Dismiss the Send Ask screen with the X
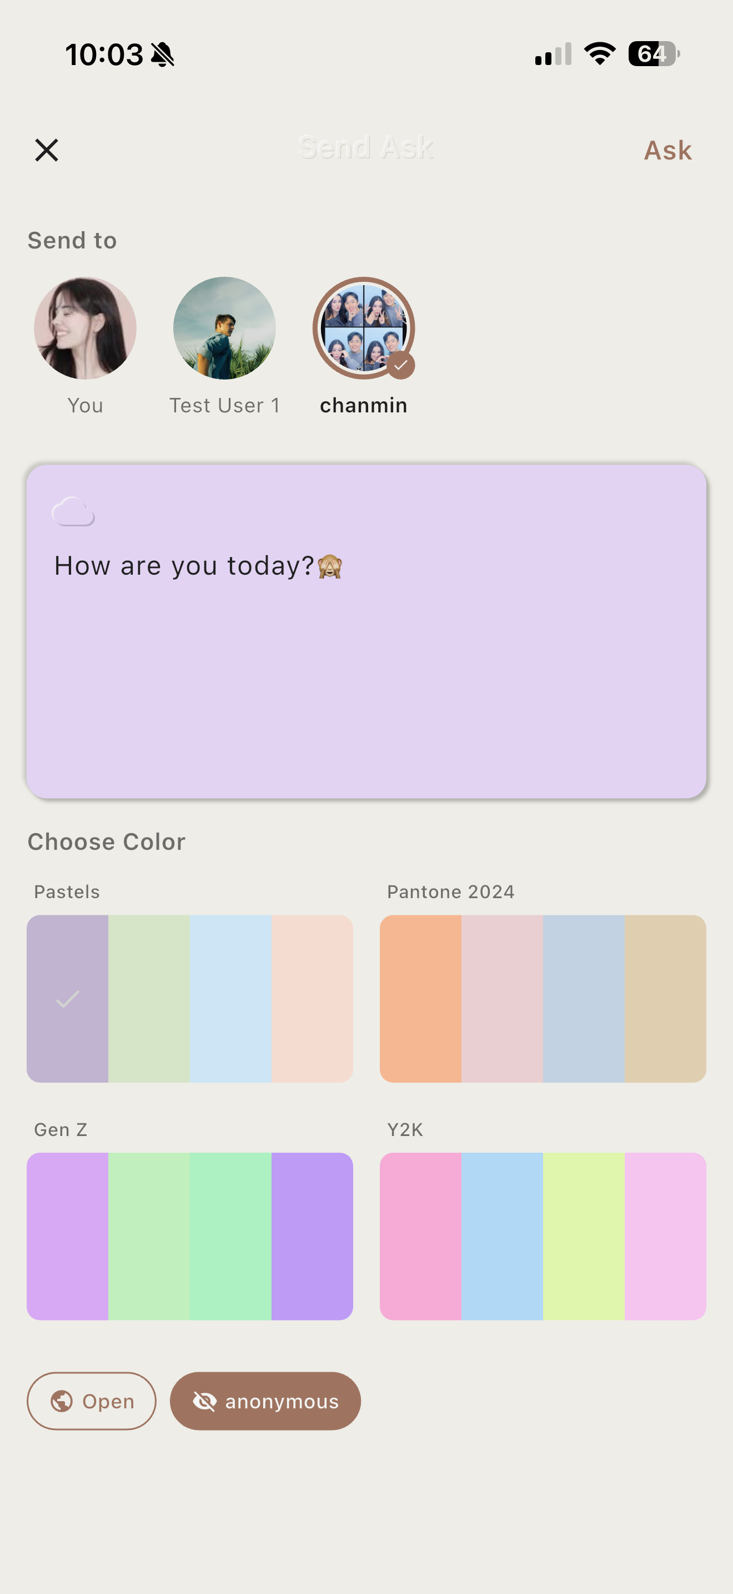The height and width of the screenshot is (1594, 733). point(46,150)
